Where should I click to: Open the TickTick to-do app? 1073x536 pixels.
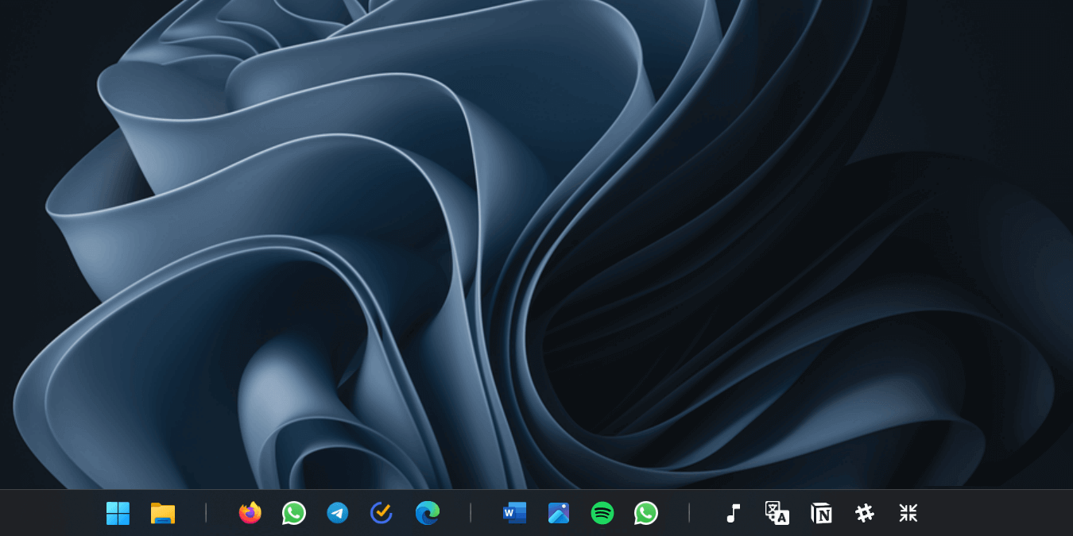pos(381,513)
